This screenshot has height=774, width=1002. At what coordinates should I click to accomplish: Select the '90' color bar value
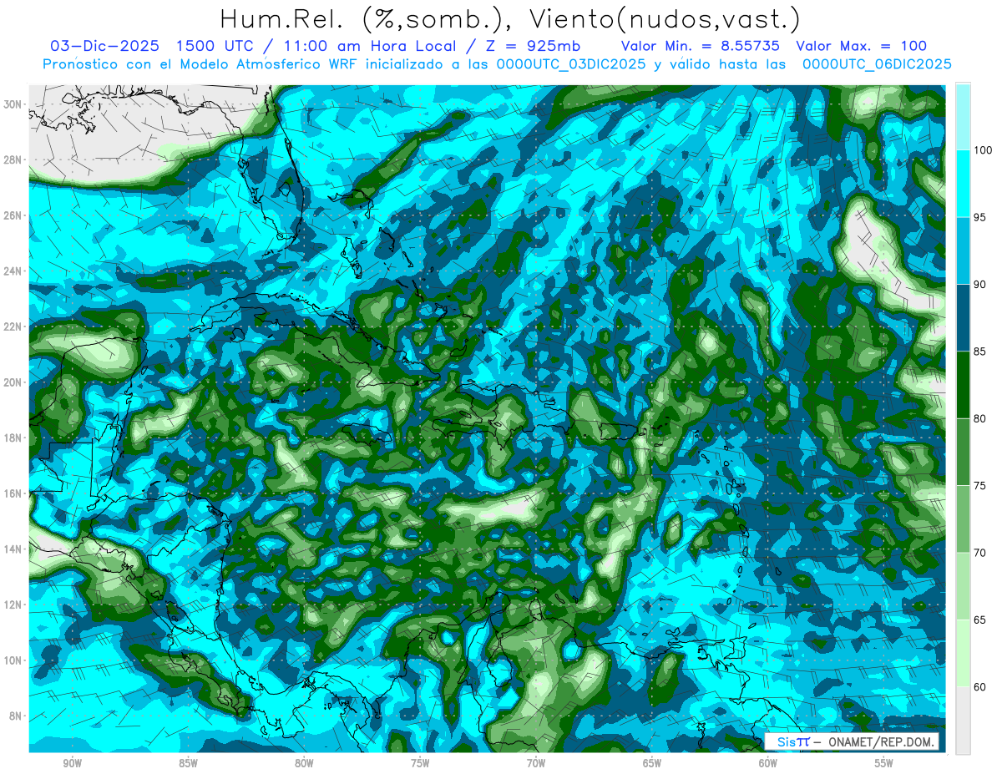click(981, 285)
